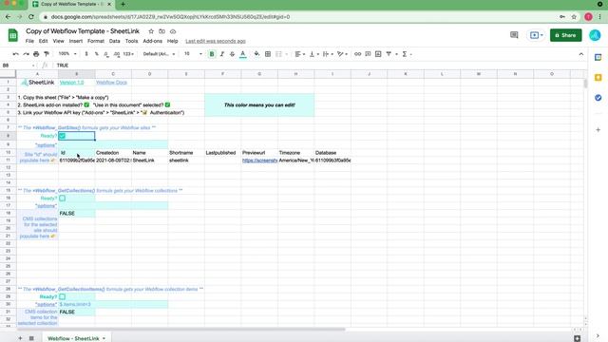Open Webflow - SheetLink tab dropdown
Viewport: 608px width, 342px height.
coord(104,338)
